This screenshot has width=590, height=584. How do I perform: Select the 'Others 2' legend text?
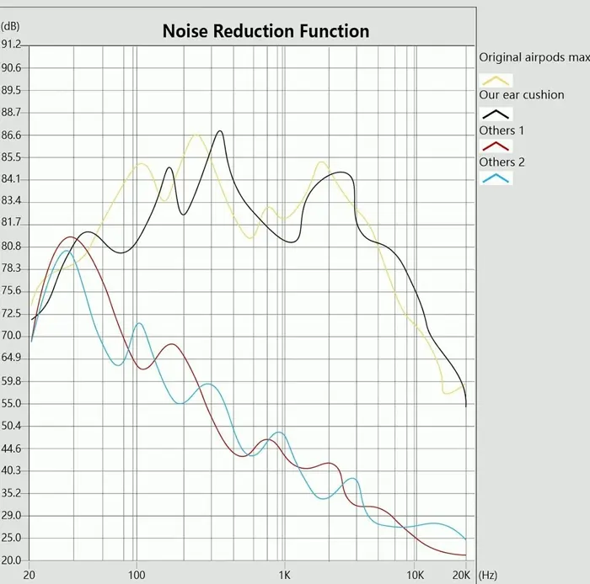501,162
